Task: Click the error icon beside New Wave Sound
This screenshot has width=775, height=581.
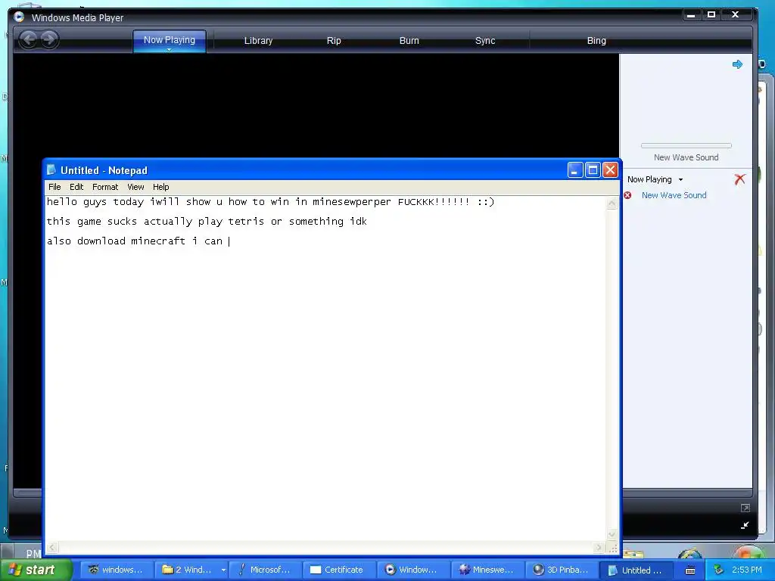Action: (627, 195)
